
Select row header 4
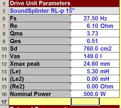point(4,3)
